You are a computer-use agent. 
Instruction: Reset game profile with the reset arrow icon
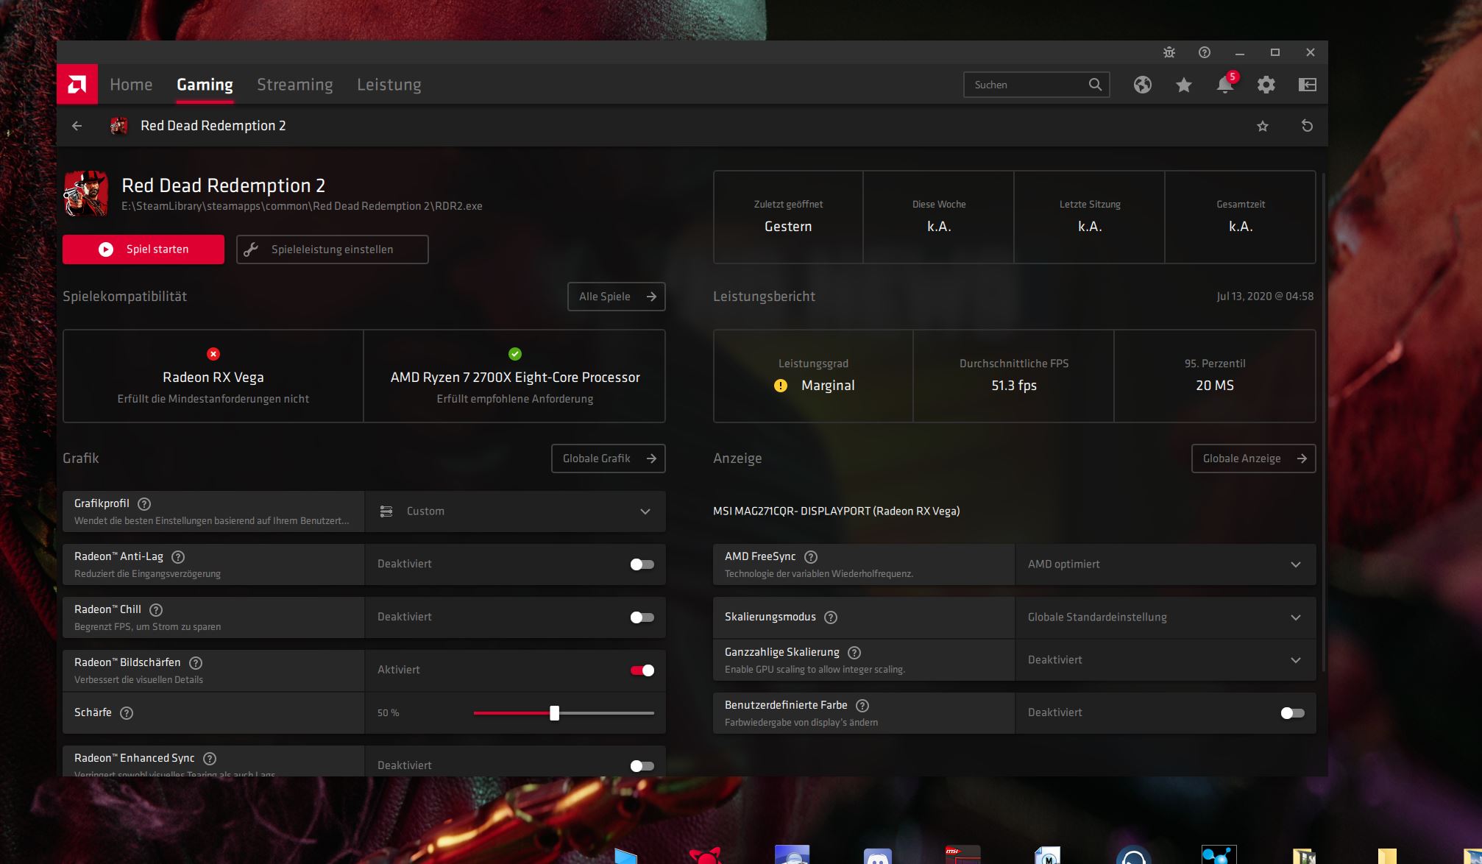pos(1307,126)
